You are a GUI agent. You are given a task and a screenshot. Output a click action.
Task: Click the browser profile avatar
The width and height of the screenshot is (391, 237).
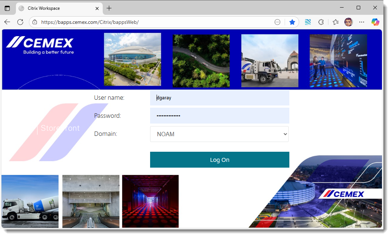348,22
